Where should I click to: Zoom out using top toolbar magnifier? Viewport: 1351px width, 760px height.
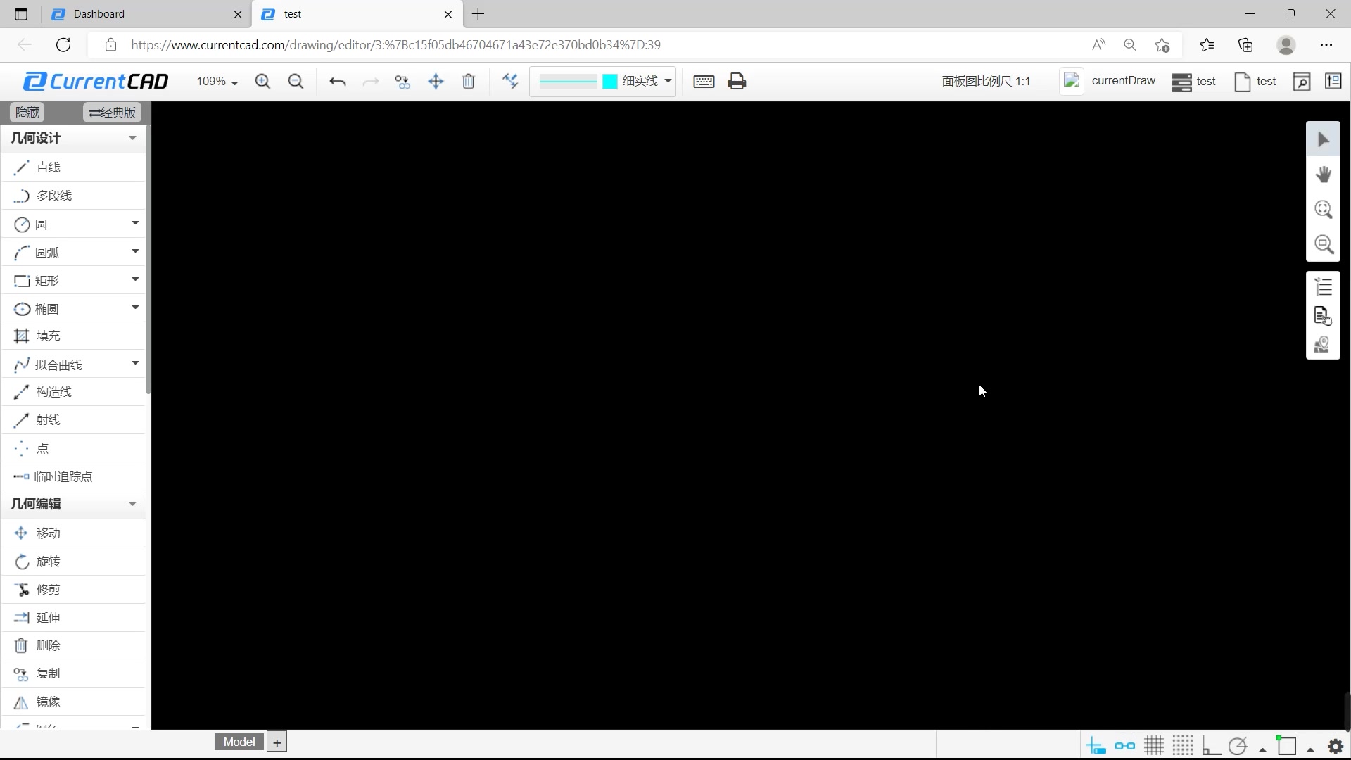pyautogui.click(x=296, y=82)
